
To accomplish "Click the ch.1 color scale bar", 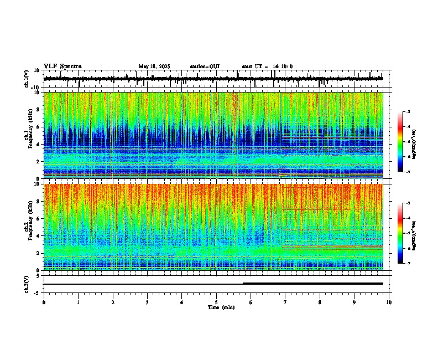I will pyautogui.click(x=400, y=142).
